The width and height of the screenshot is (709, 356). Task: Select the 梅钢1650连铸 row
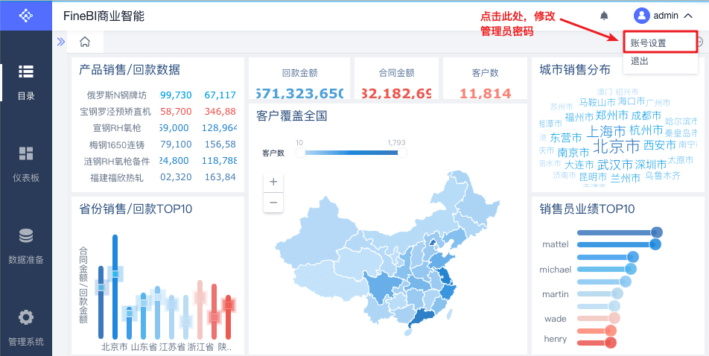point(158,144)
